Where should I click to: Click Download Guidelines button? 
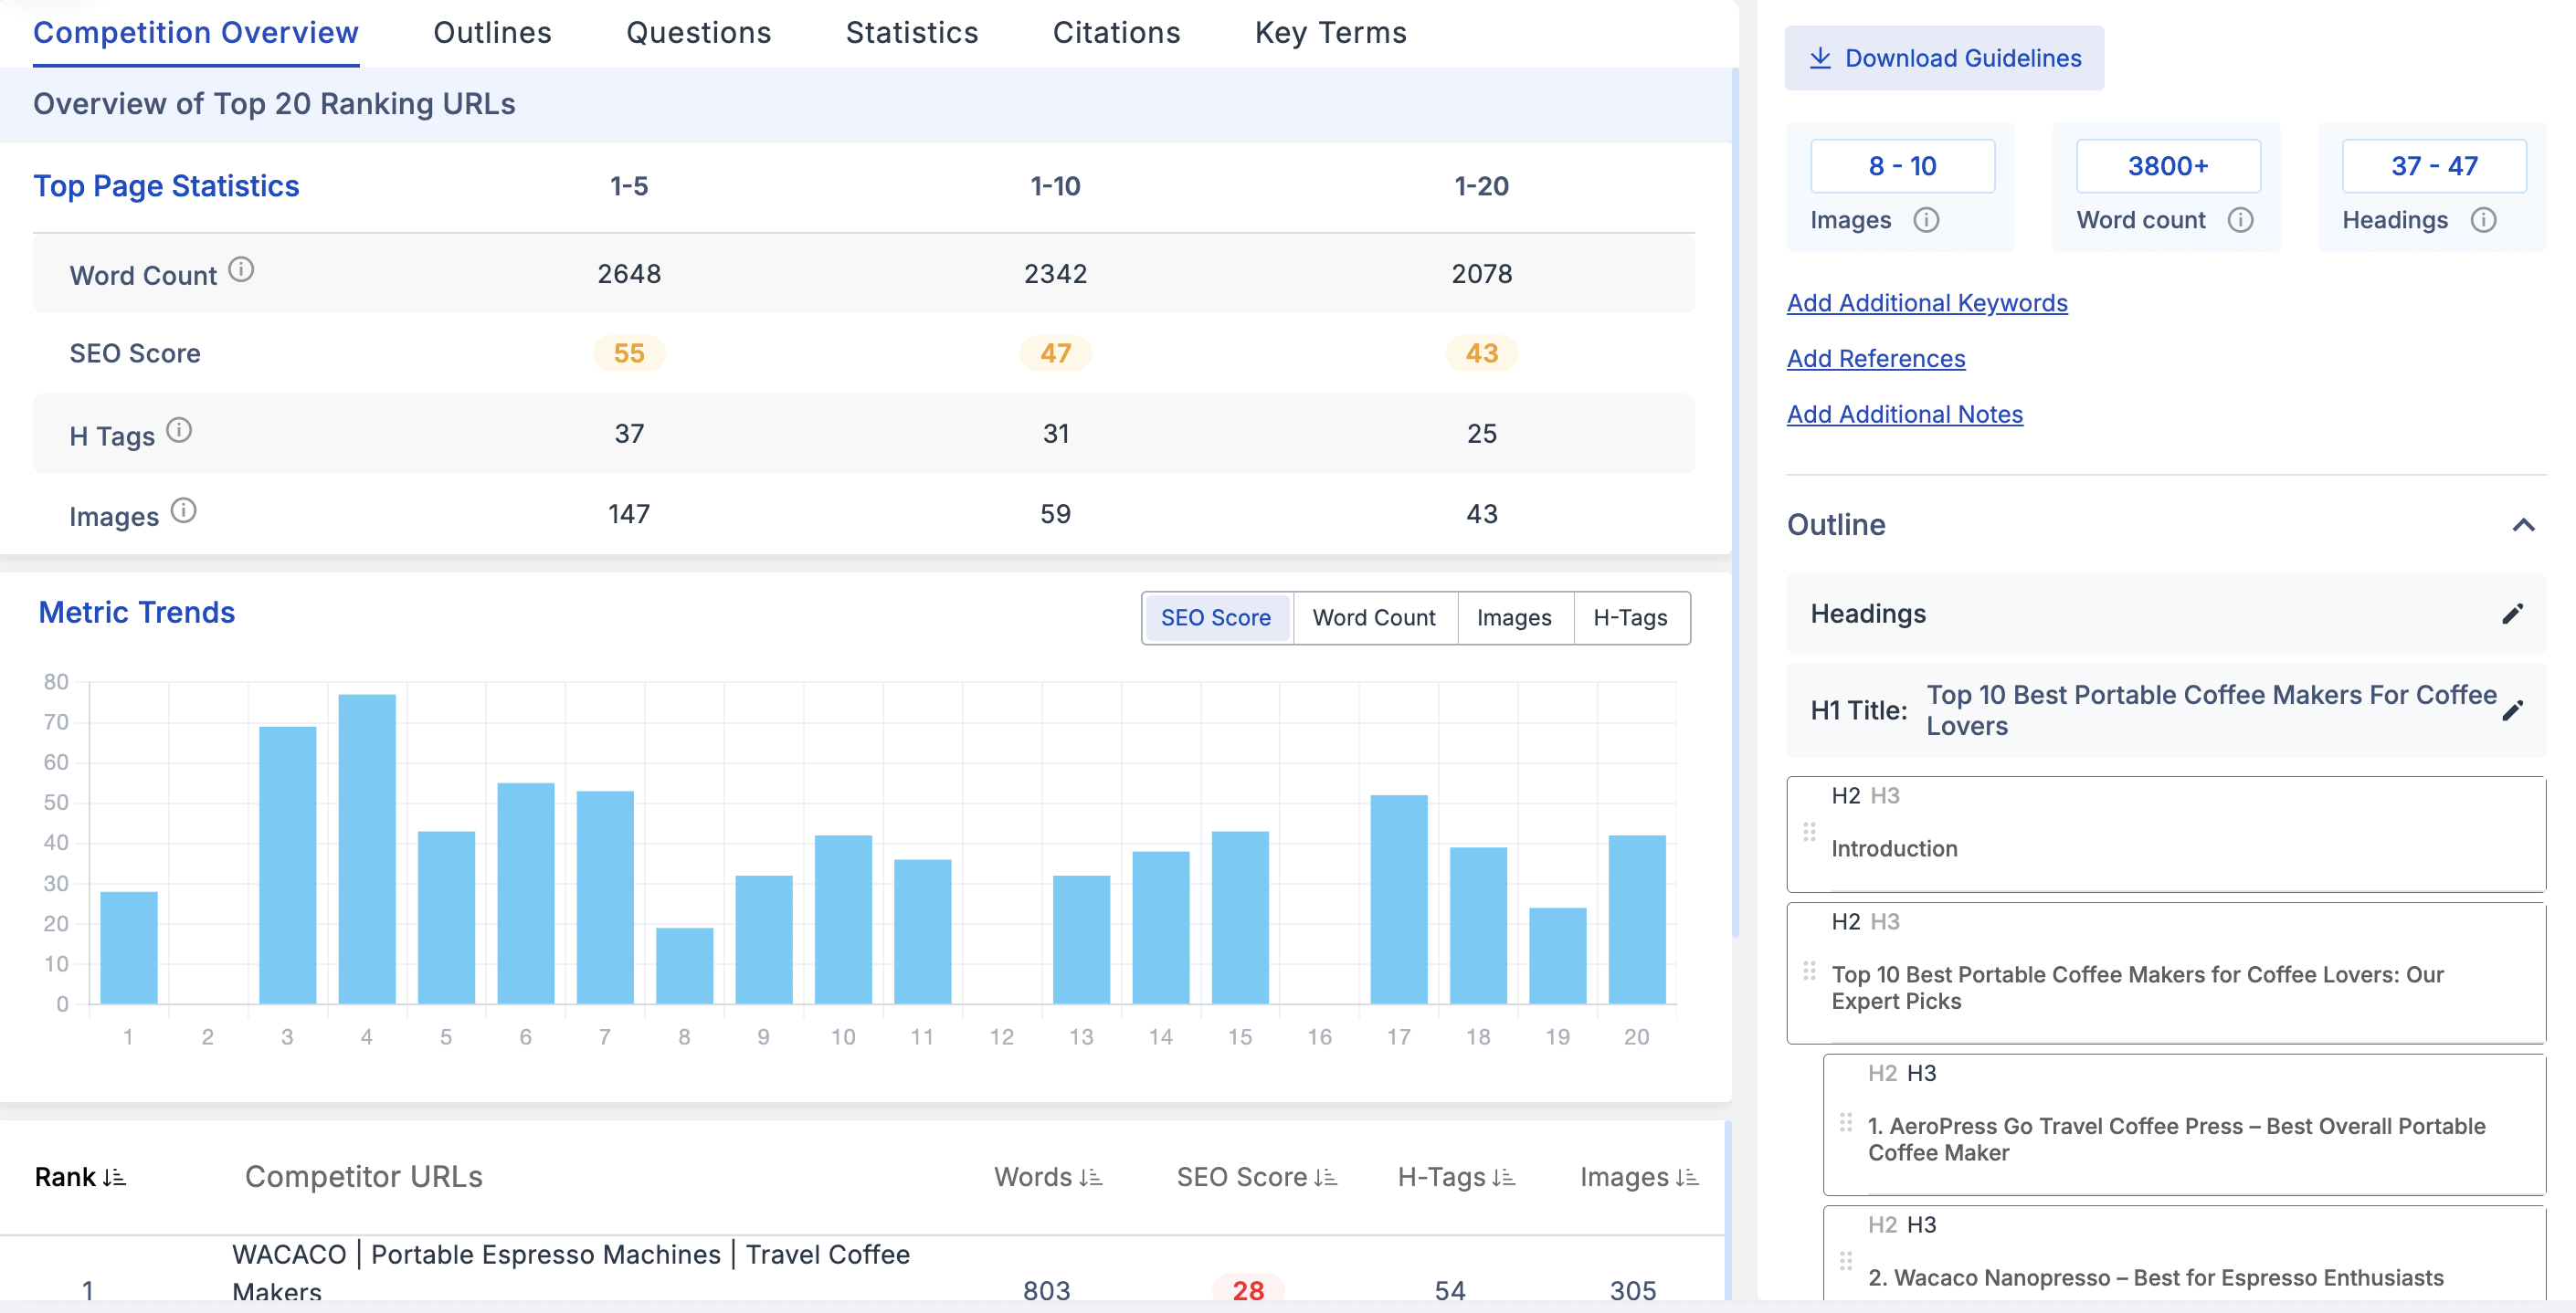pyautogui.click(x=1944, y=58)
